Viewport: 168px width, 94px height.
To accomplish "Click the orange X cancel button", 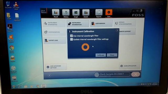I will [x=136, y=74].
